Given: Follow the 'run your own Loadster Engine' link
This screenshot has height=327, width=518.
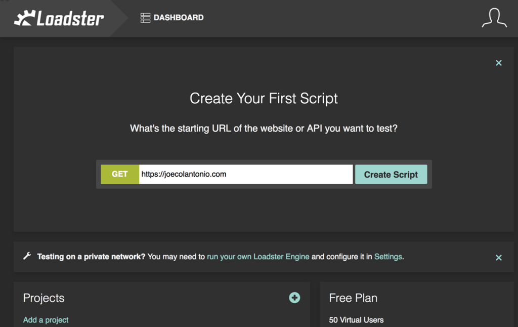Looking at the screenshot, I should (x=258, y=257).
